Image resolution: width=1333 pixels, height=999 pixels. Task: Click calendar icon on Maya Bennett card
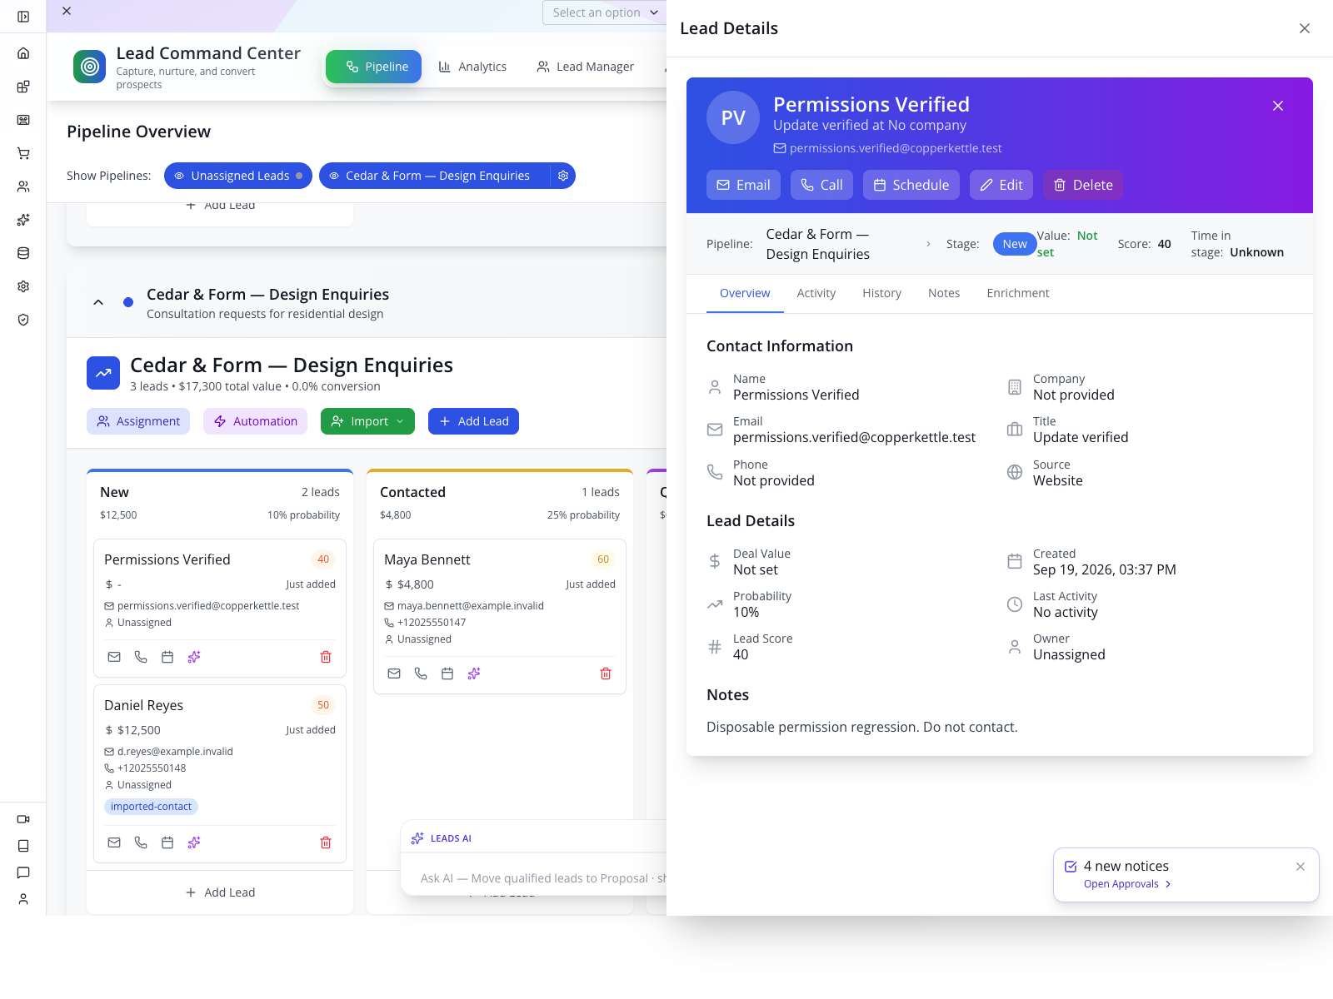click(x=447, y=673)
